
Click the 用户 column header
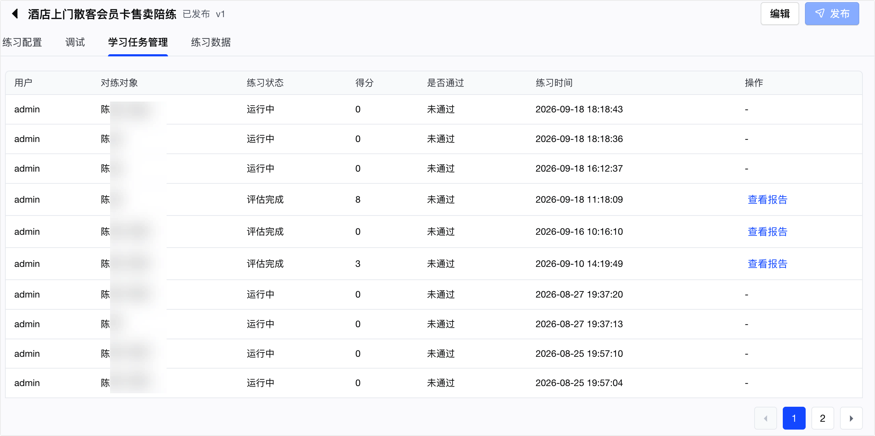pyautogui.click(x=24, y=83)
